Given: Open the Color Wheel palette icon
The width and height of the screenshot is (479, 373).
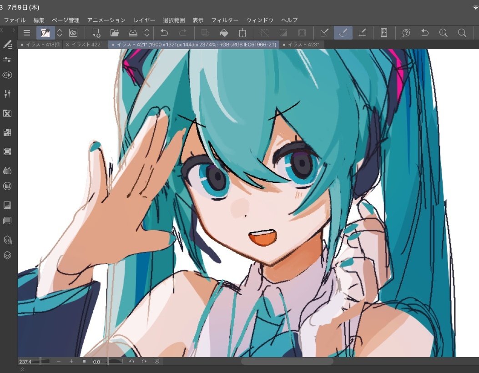Looking at the screenshot, I should pyautogui.click(x=7, y=186).
